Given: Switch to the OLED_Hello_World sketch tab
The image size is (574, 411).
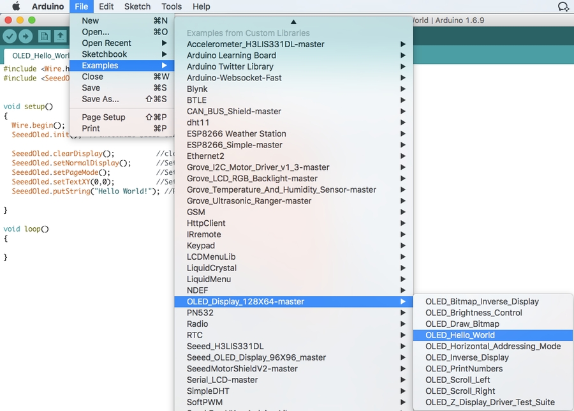Looking at the screenshot, I should point(37,56).
